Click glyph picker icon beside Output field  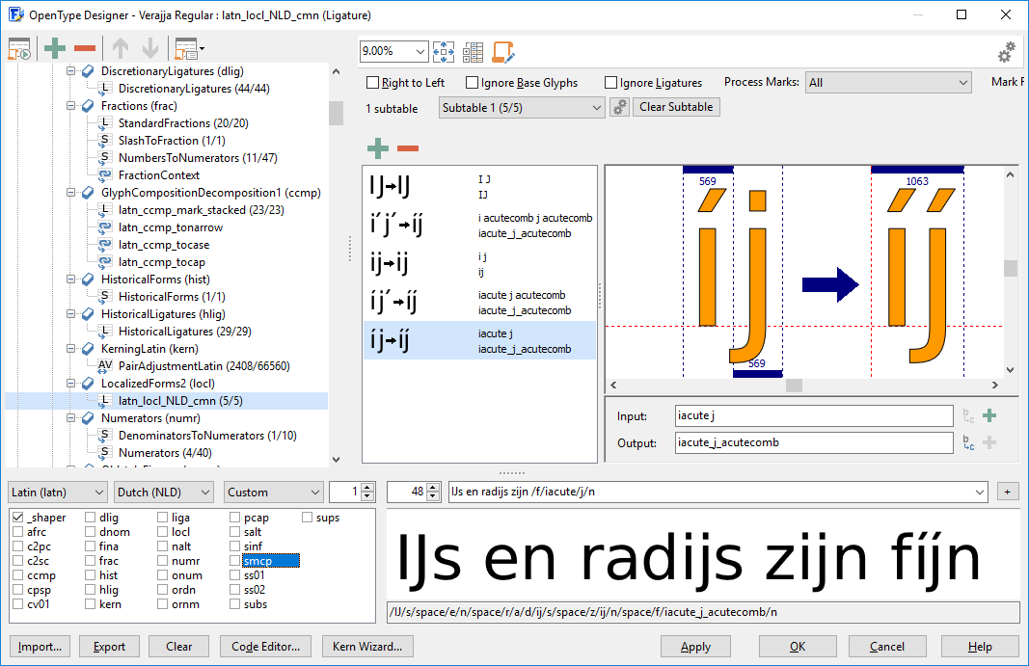click(x=968, y=443)
